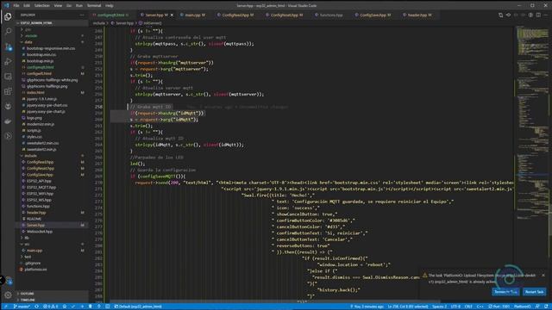Viewport: 552px width, 310px height.
Task: Open the Explorer view in activity bar
Action: click(x=8, y=16)
